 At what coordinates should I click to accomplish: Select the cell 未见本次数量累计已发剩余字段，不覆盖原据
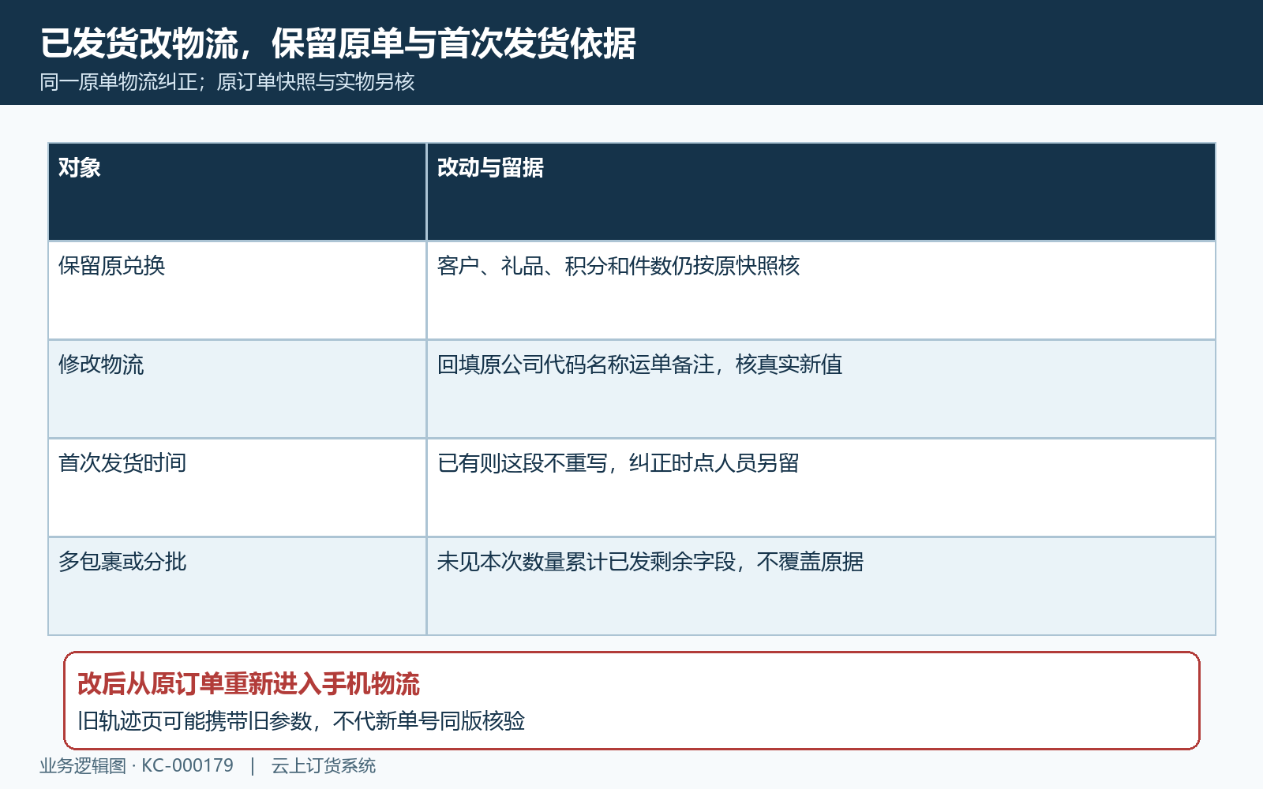821,586
